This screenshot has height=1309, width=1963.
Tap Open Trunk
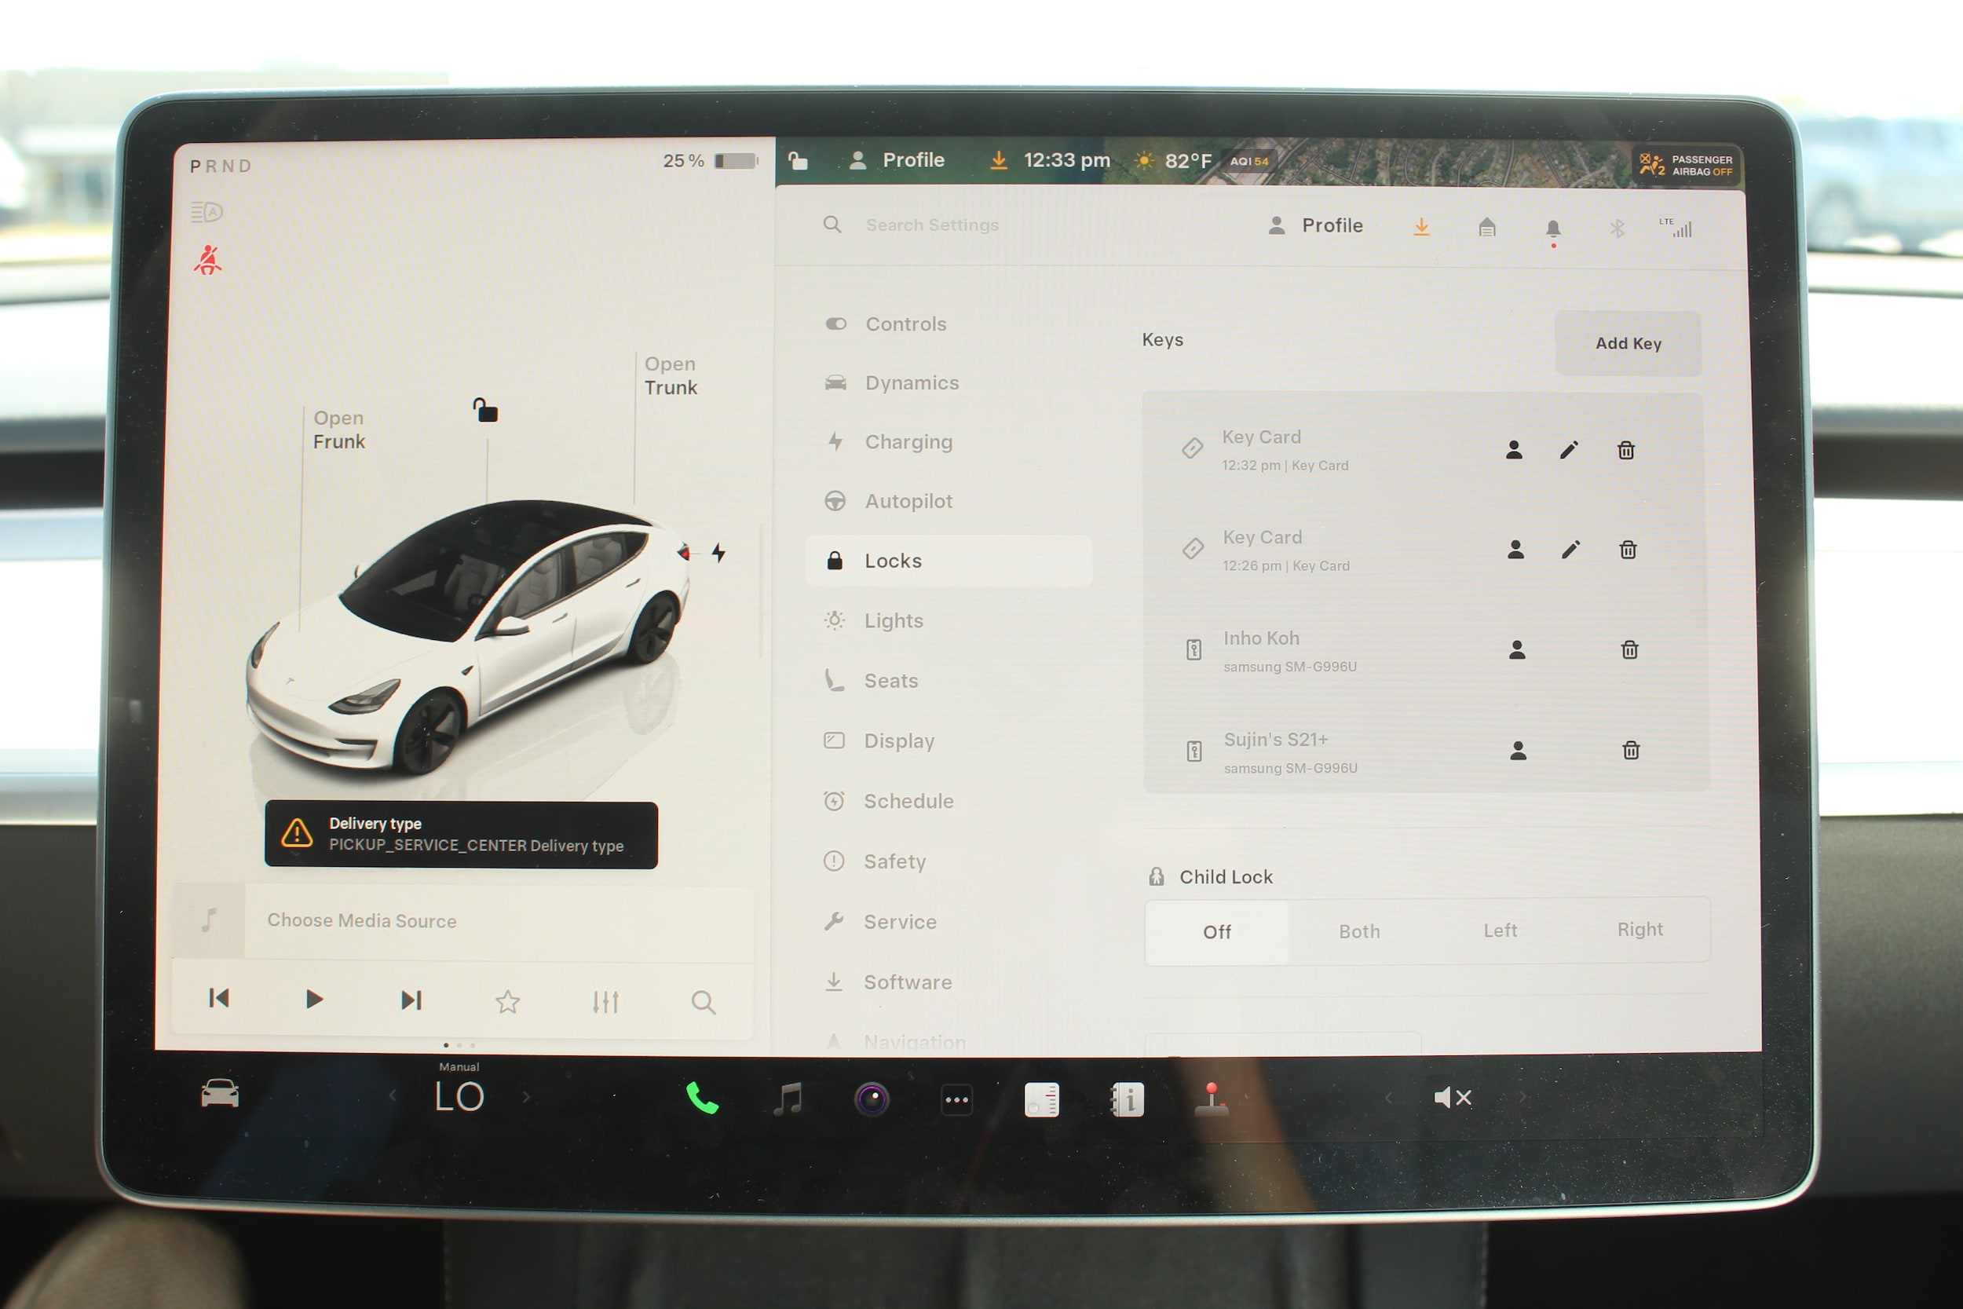point(671,375)
